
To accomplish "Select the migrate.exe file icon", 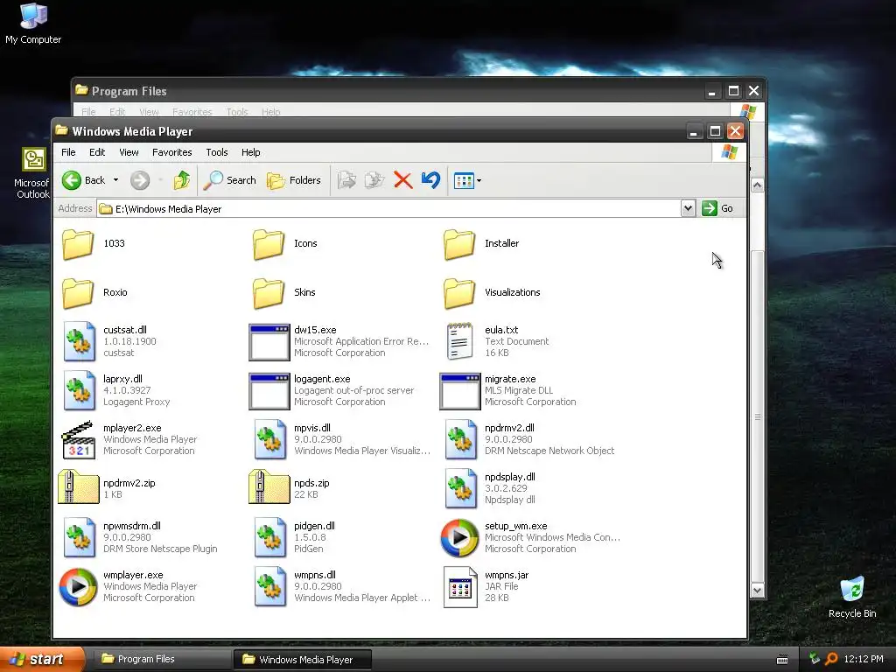I will coord(460,391).
